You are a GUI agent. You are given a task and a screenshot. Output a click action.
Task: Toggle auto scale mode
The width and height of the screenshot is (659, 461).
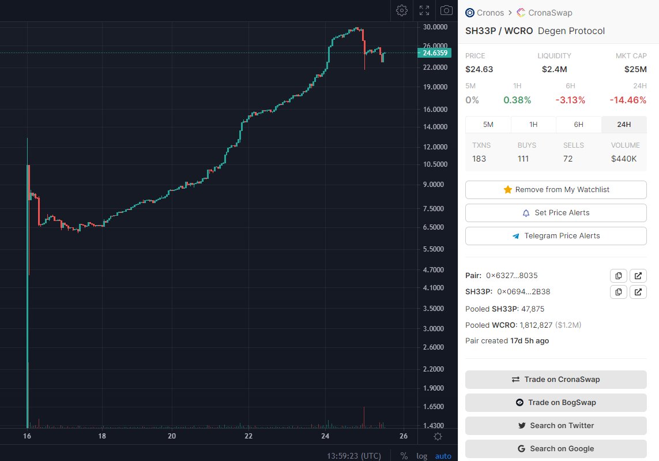(x=443, y=456)
